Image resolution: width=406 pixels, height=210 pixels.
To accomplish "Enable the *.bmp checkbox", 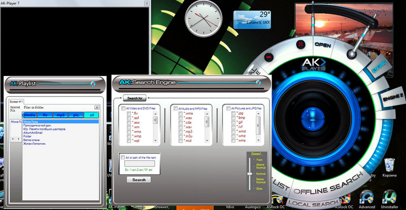I will coord(233,118).
